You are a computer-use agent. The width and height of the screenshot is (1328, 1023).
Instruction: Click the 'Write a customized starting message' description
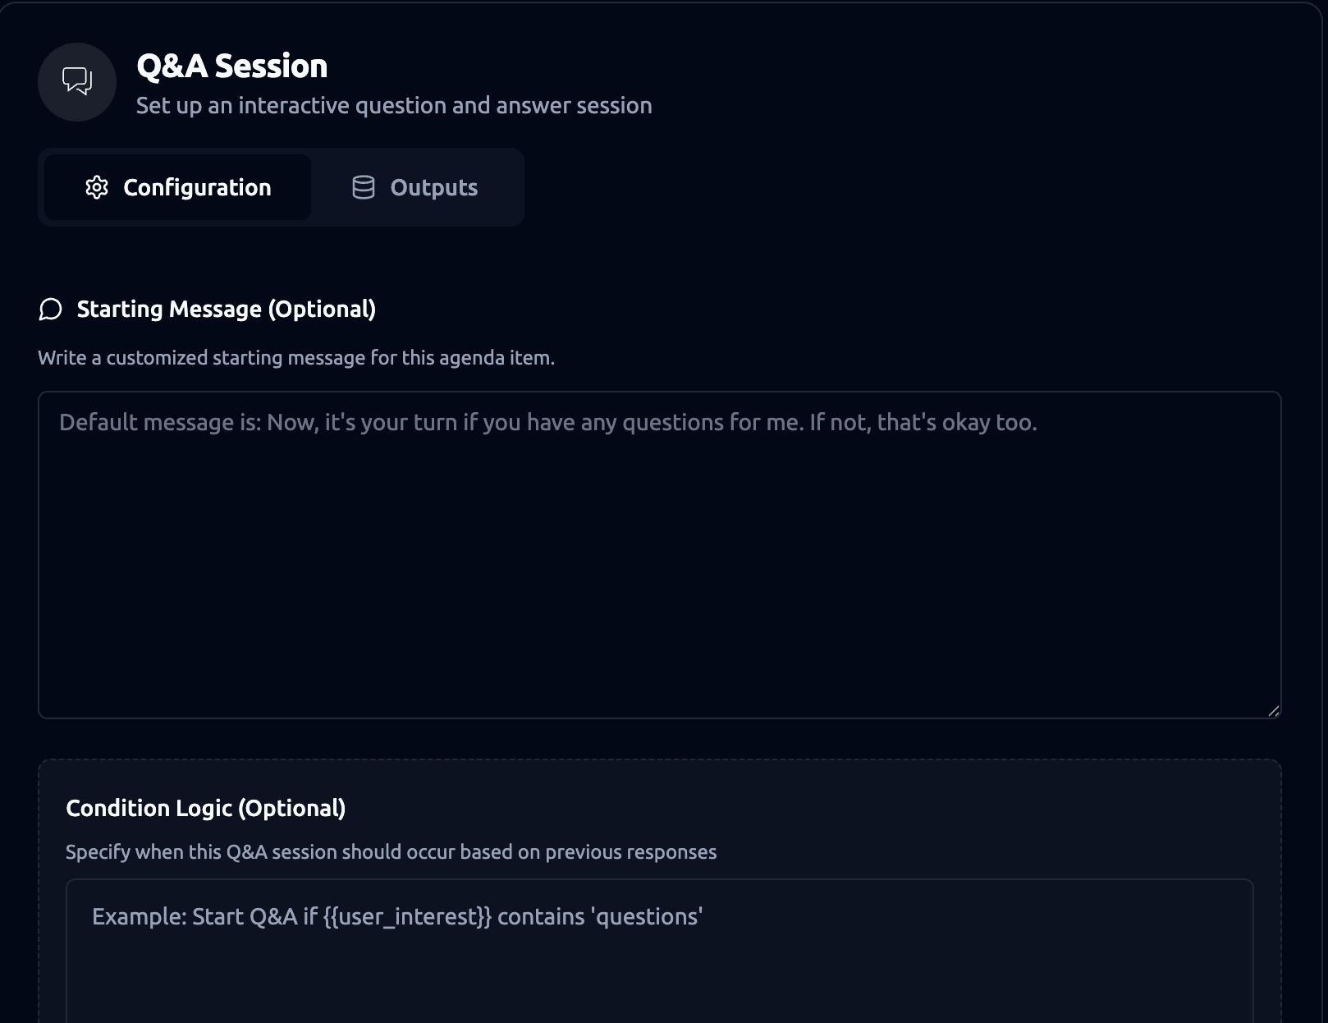[296, 358]
